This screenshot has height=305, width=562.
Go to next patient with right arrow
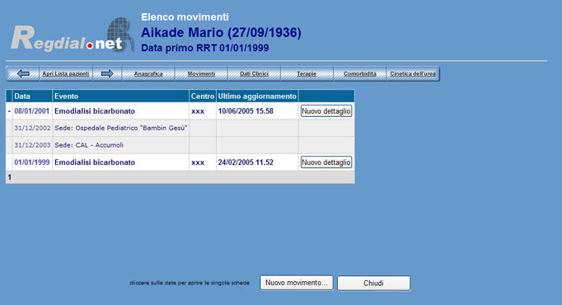tap(107, 74)
